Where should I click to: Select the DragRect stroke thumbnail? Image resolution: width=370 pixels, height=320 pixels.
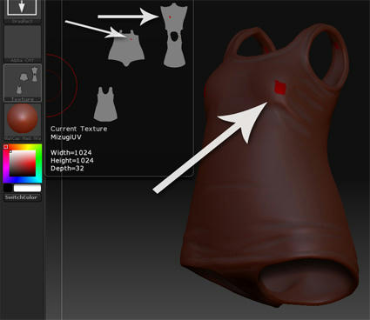click(23, 11)
